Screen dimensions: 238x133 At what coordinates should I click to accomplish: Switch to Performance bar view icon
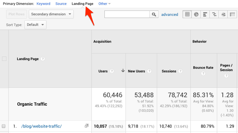205,14
